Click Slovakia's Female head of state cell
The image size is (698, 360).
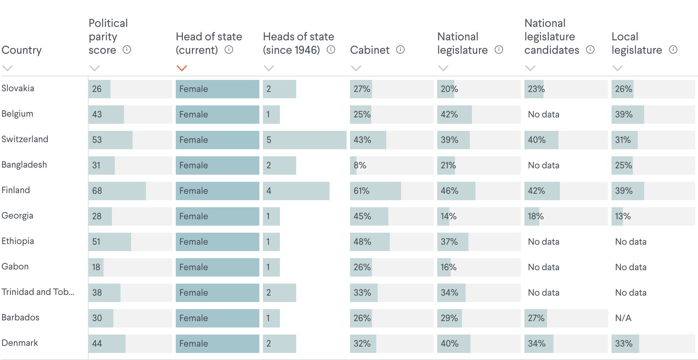pos(217,89)
